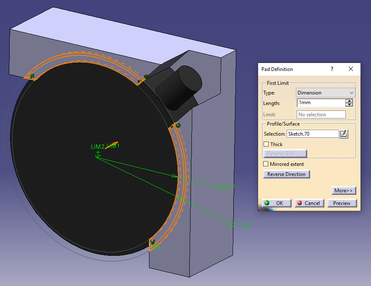Image resolution: width=371 pixels, height=286 pixels.
Task: Select the H axis marker on the sketch
Action: [32, 76]
